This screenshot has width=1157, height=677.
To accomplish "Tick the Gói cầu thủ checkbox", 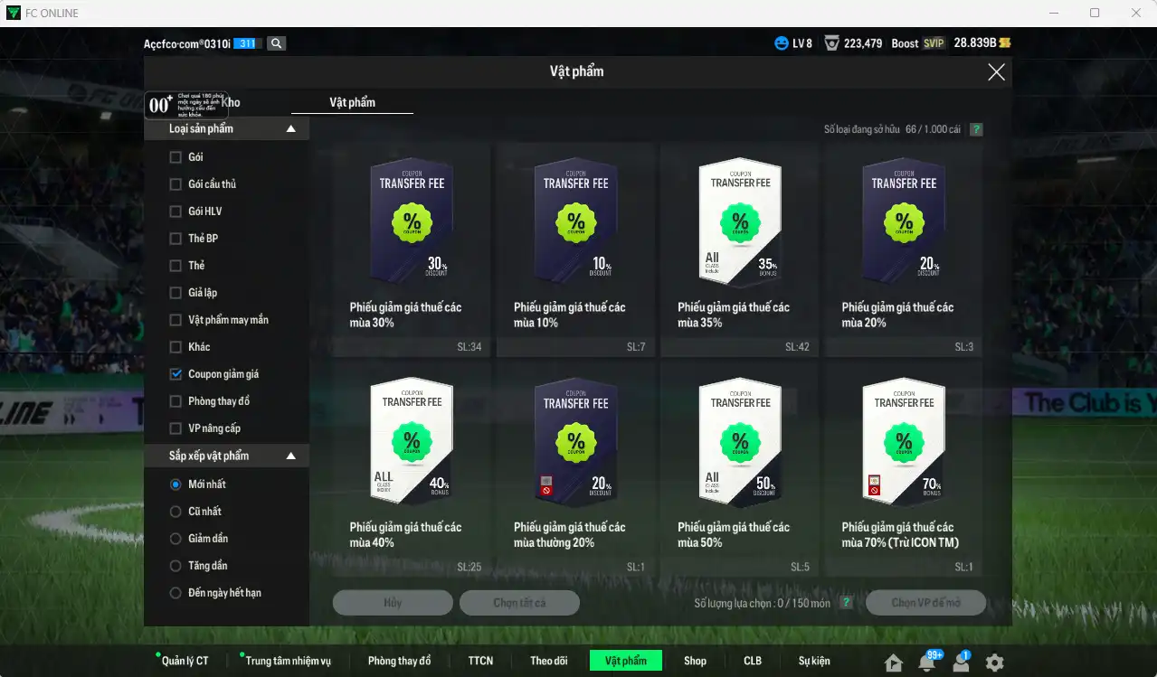I will [175, 184].
